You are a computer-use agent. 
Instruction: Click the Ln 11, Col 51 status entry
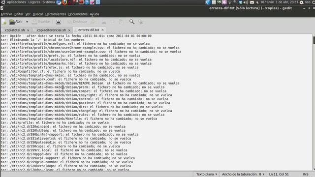(x=279, y=174)
